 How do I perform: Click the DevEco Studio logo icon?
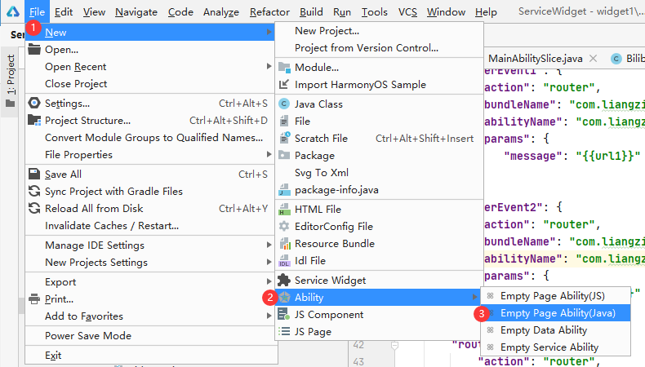tap(13, 11)
